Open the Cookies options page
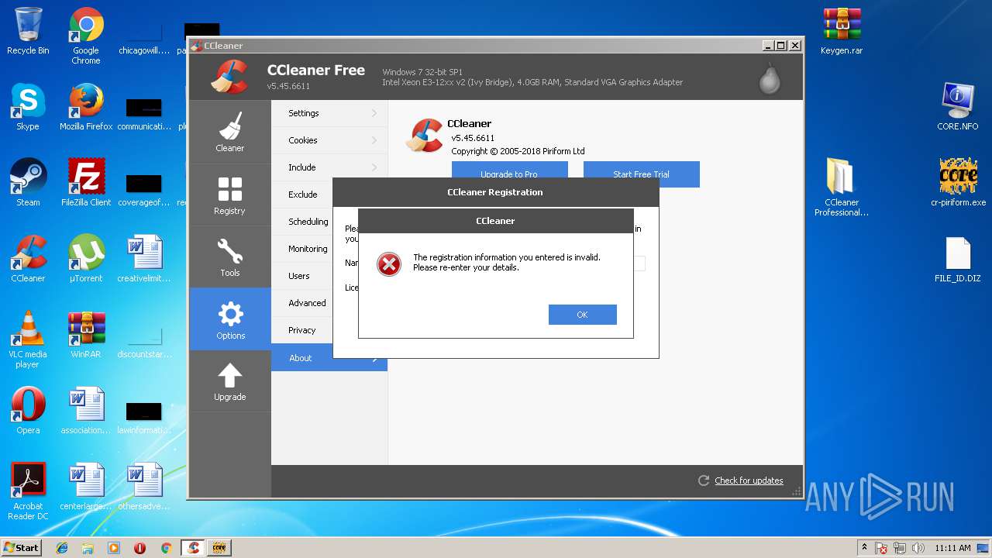This screenshot has height=558, width=992. tap(329, 140)
